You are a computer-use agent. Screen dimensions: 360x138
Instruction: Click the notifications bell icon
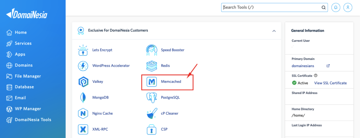tap(336, 8)
